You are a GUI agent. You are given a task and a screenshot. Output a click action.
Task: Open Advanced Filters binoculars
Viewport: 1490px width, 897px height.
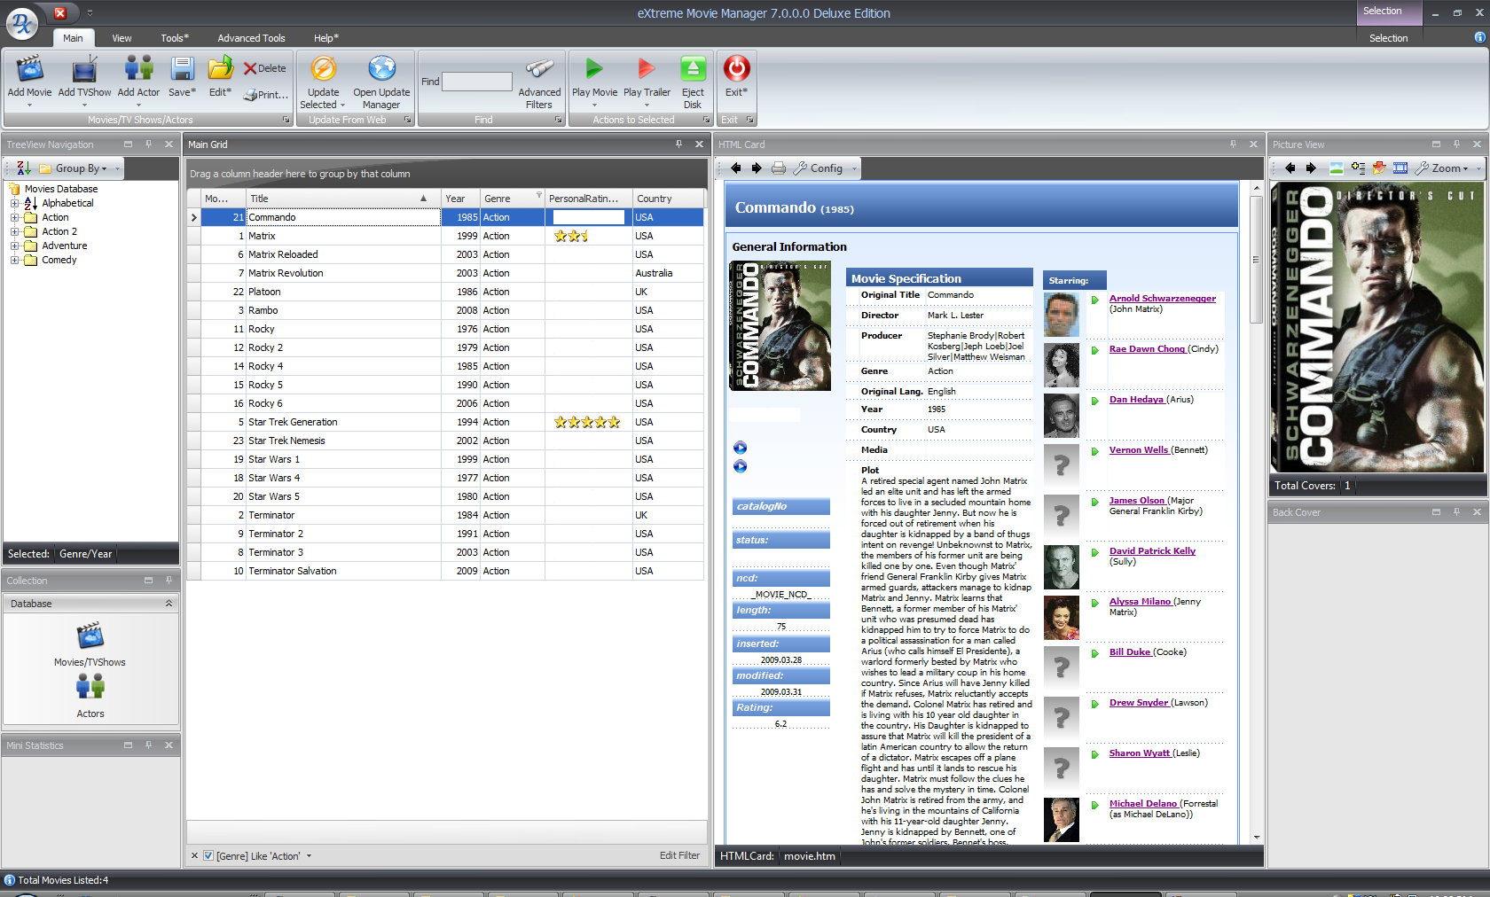click(x=539, y=69)
